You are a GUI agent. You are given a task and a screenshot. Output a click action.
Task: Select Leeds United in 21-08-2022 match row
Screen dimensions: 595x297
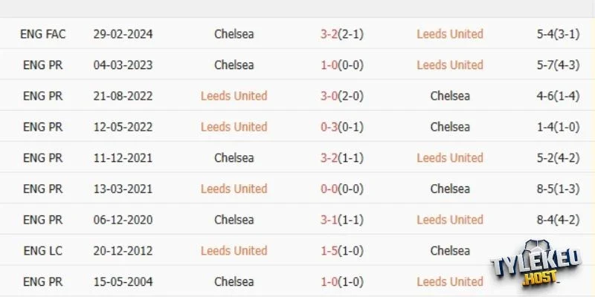pyautogui.click(x=234, y=96)
